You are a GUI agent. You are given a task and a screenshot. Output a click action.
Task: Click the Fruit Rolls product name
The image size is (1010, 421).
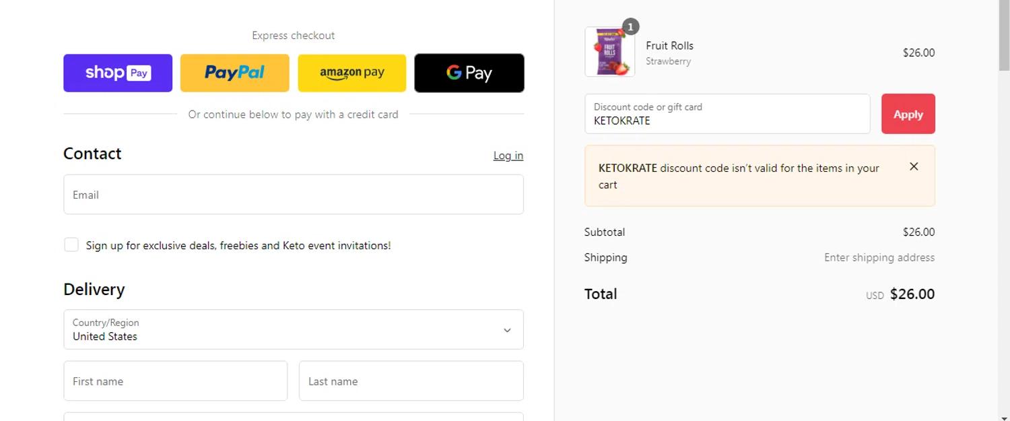[x=669, y=46]
